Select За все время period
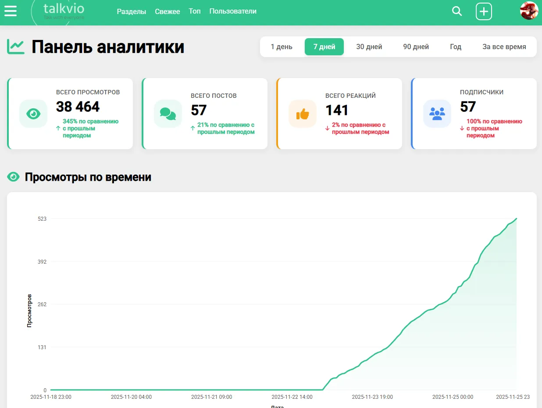Screen dimensions: 542x408 (504, 47)
